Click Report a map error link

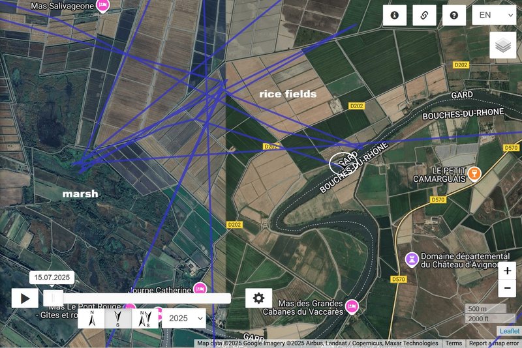pyautogui.click(x=494, y=343)
